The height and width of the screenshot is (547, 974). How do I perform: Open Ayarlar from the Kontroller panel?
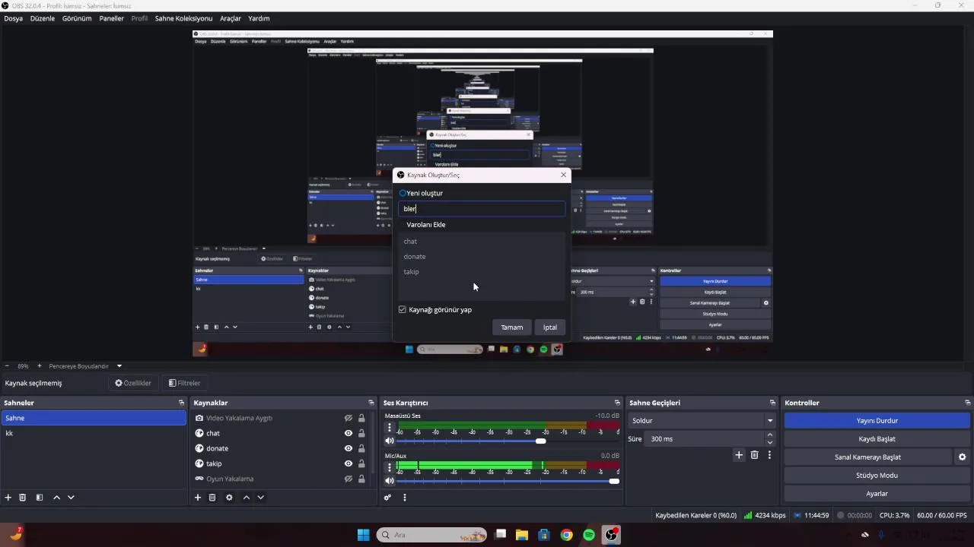tap(877, 494)
